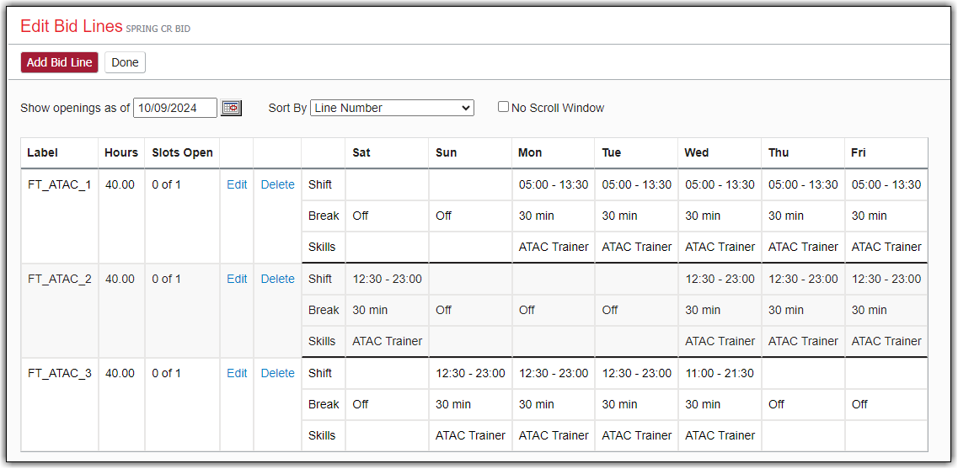The width and height of the screenshot is (958, 469).
Task: Click the Hours column header
Action: pos(121,152)
